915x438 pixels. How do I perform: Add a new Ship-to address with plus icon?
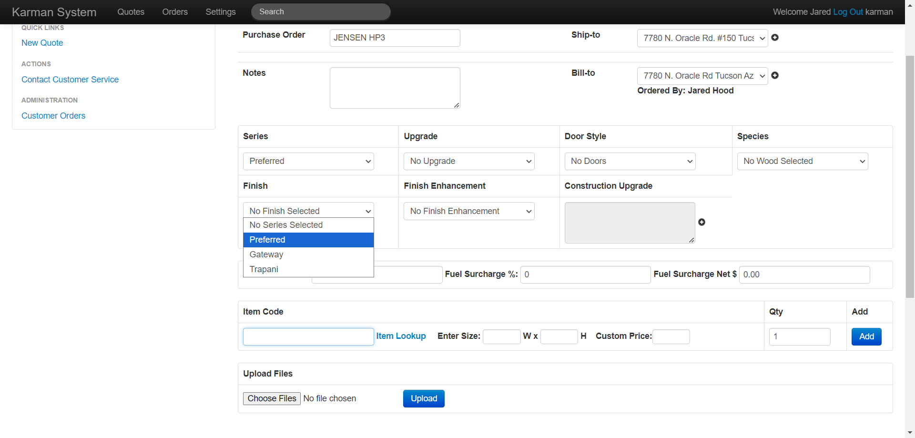(x=775, y=38)
